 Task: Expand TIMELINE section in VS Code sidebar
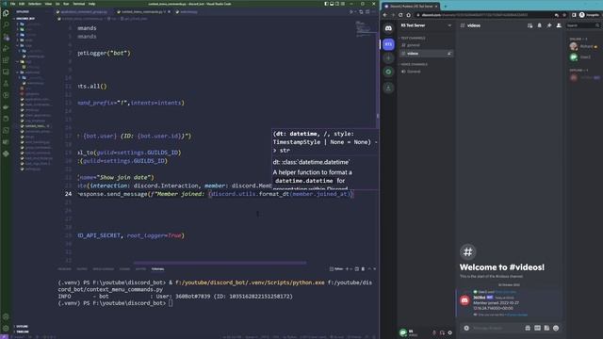[22, 331]
